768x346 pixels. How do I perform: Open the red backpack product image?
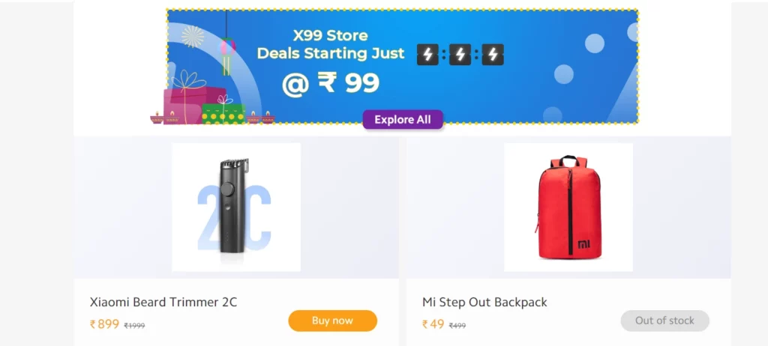pos(568,207)
